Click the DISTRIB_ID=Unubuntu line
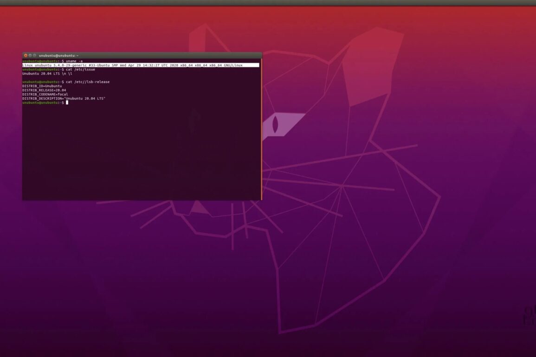 42,86
